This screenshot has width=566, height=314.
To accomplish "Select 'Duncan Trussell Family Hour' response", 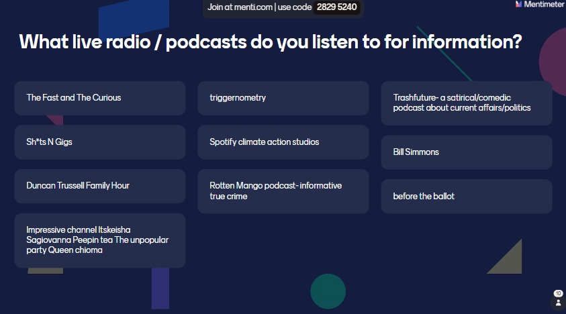I will tap(100, 186).
